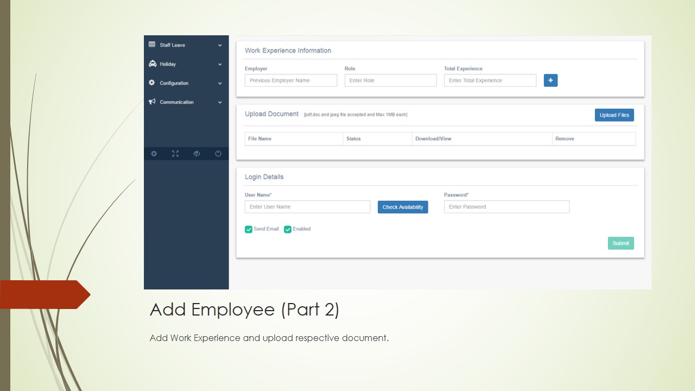Click the Configuration gear icon

coord(152,83)
